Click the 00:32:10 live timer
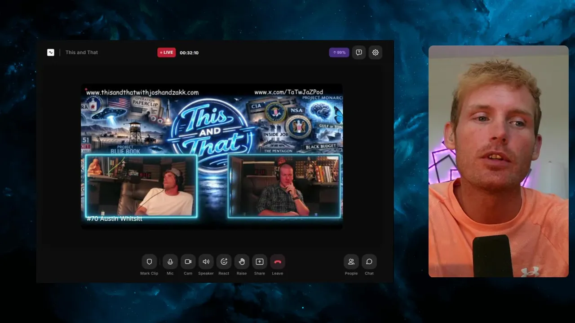Screen dimensions: 575x323 [189, 52]
